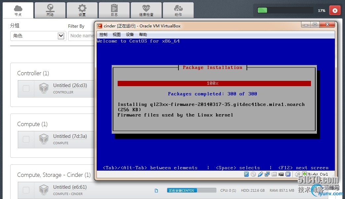Click the 100% package installation progress bar
Screen dimensions: 345x199
click(214, 83)
